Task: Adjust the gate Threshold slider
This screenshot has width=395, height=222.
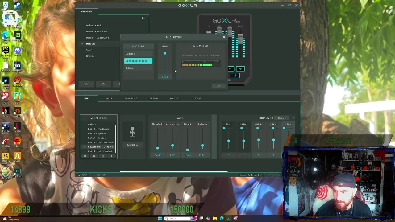Action: point(157,148)
